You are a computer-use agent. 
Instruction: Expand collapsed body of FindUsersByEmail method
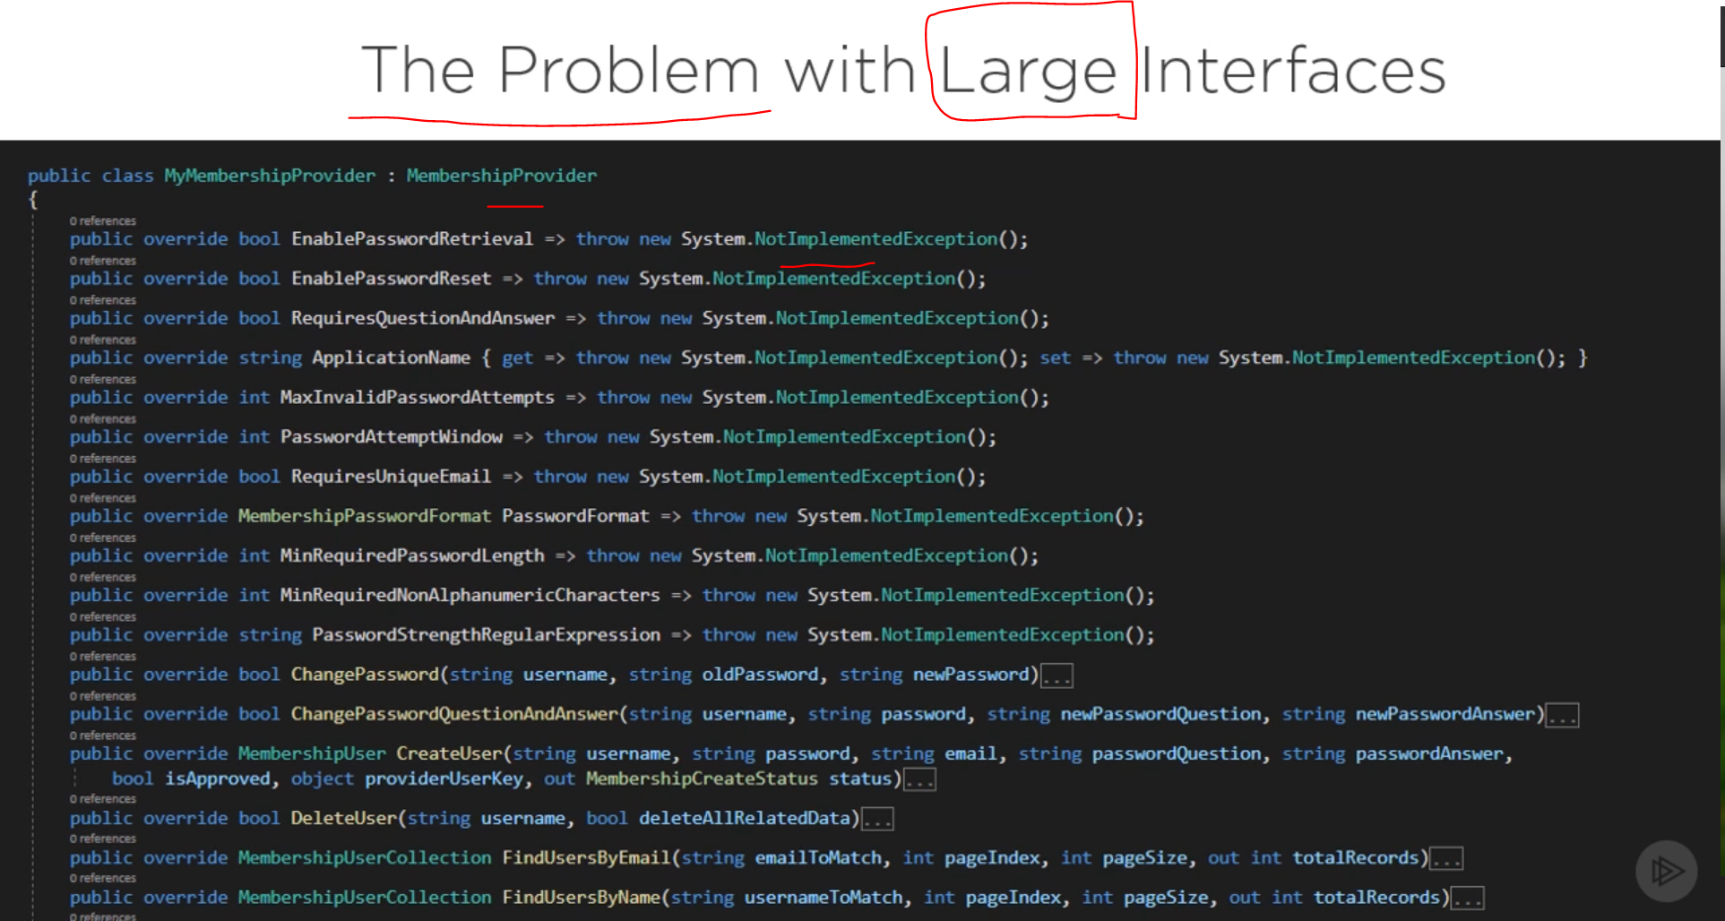click(x=1446, y=858)
